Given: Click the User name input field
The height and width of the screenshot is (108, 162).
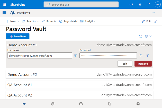Looking at the screenshot, I should [40, 56].
